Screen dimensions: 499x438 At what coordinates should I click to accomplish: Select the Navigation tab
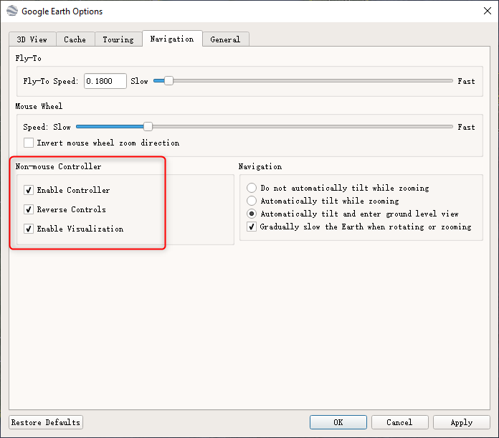click(172, 39)
